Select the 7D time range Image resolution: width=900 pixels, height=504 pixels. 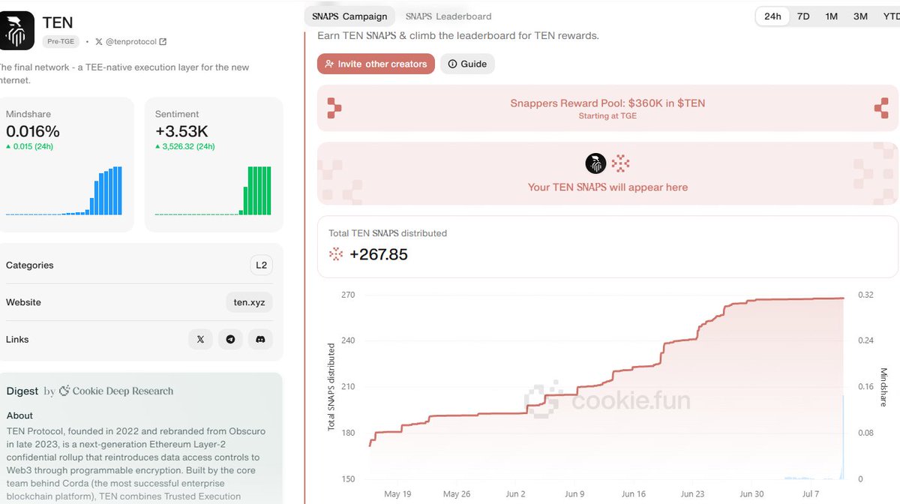point(803,16)
